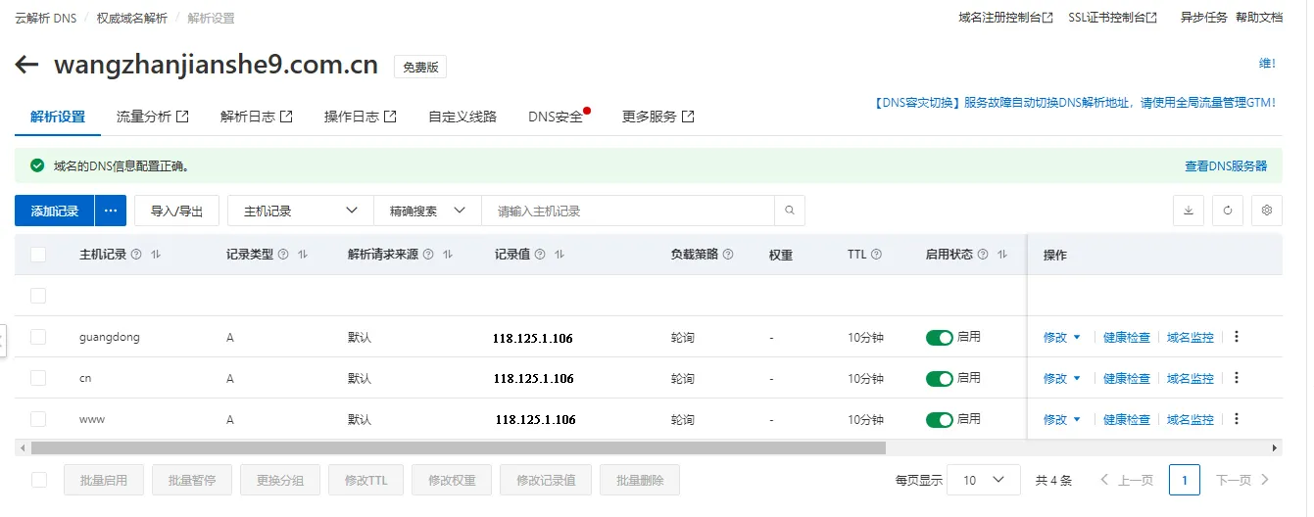
Task: Click the help icon next to 记录类型
Action: [x=282, y=255]
